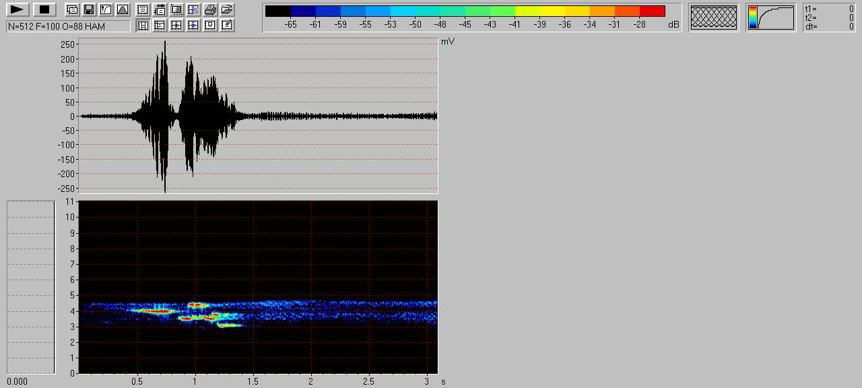Click the t1 t2 dt readout panel

click(829, 18)
